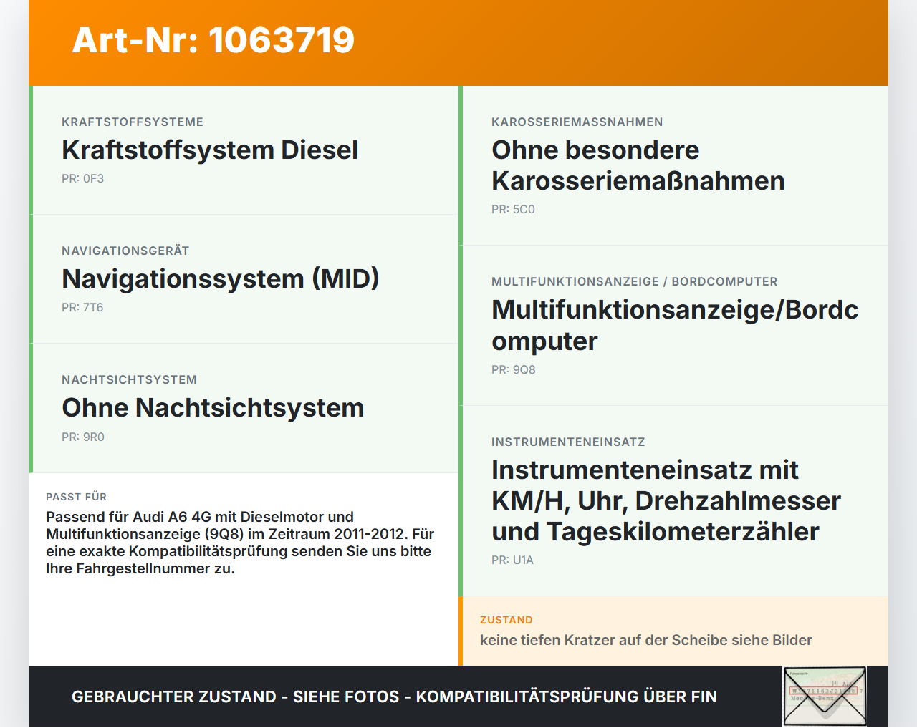Click the Kraftstoffsystem Diesel title
This screenshot has width=917, height=728.
pyautogui.click(x=210, y=150)
